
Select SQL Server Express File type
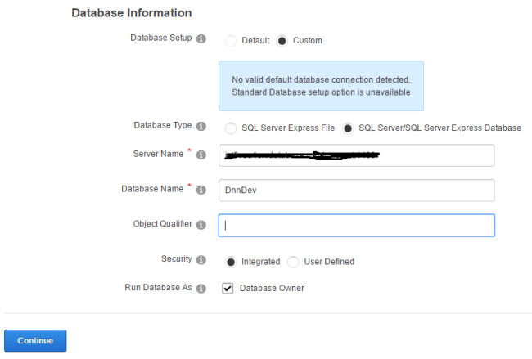click(x=231, y=128)
